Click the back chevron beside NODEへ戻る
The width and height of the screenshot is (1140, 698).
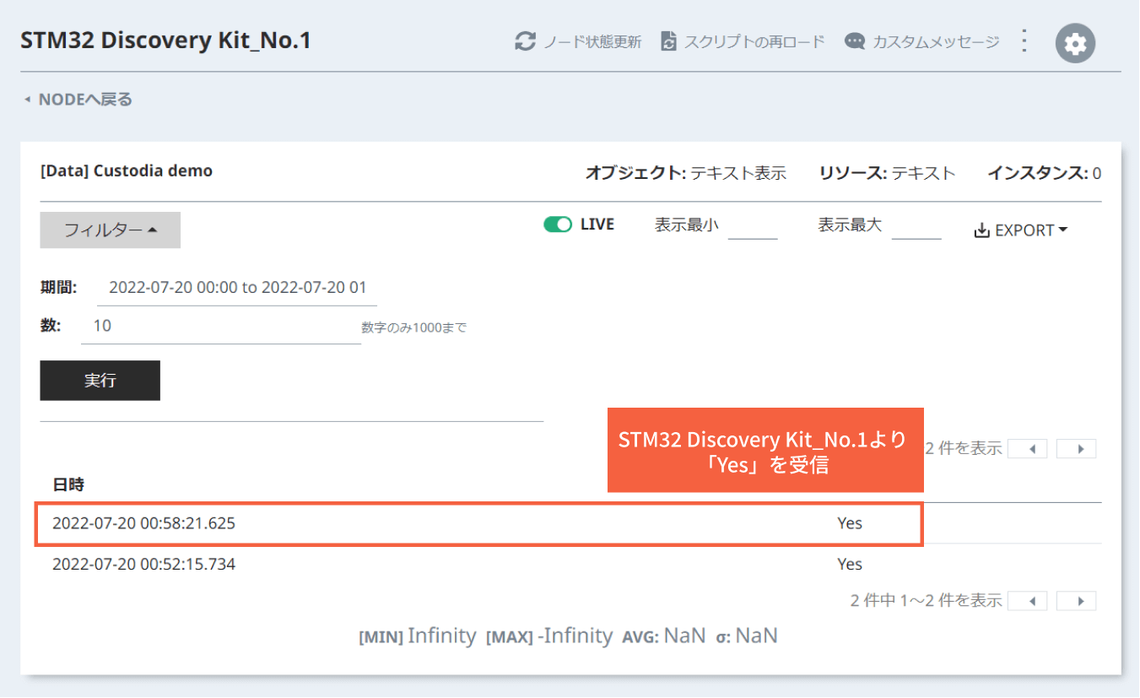coord(28,99)
